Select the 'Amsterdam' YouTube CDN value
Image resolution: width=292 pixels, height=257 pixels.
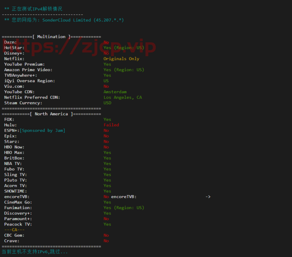[x=115, y=92]
